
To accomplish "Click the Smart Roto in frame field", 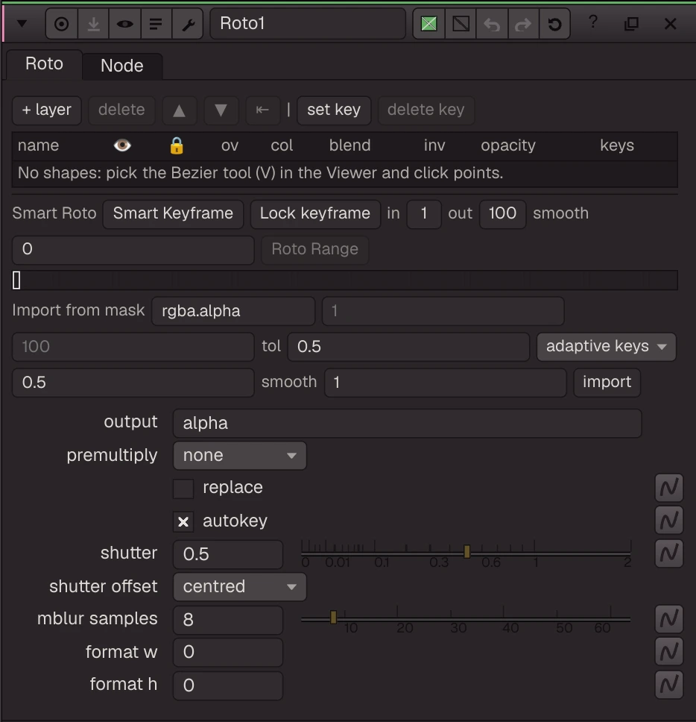I will pos(424,214).
